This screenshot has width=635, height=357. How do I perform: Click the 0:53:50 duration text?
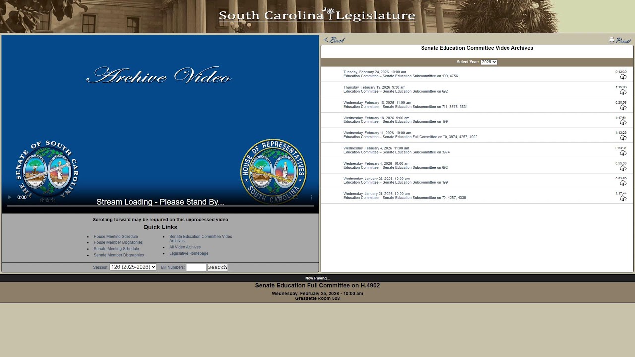point(621,178)
